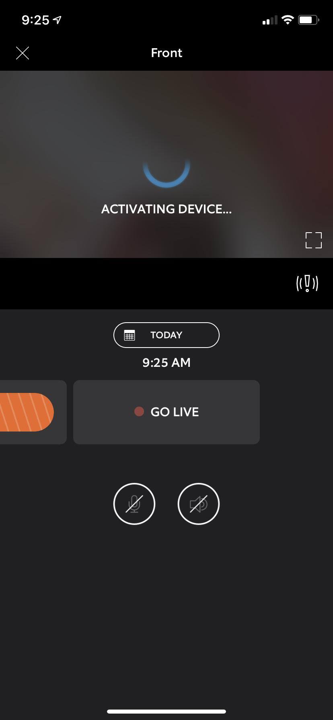The width and height of the screenshot is (333, 720).
Task: Open the TODAY date picker
Action: click(x=166, y=335)
